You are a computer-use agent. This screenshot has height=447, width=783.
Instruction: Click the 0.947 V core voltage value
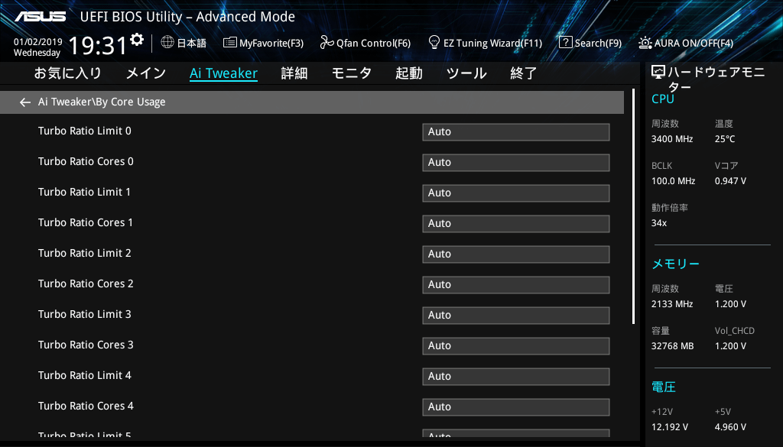[730, 181]
